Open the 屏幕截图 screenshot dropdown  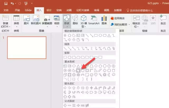(x=47, y=21)
